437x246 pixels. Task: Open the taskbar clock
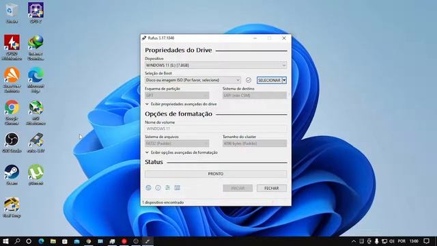414,241
